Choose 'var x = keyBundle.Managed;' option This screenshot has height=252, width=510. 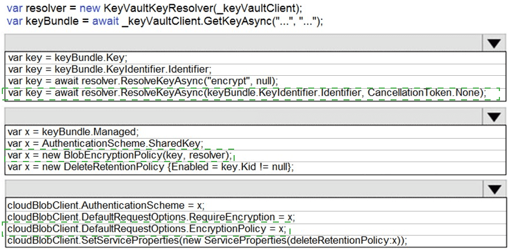73,131
